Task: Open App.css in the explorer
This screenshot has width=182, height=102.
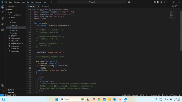Action: [14, 25]
